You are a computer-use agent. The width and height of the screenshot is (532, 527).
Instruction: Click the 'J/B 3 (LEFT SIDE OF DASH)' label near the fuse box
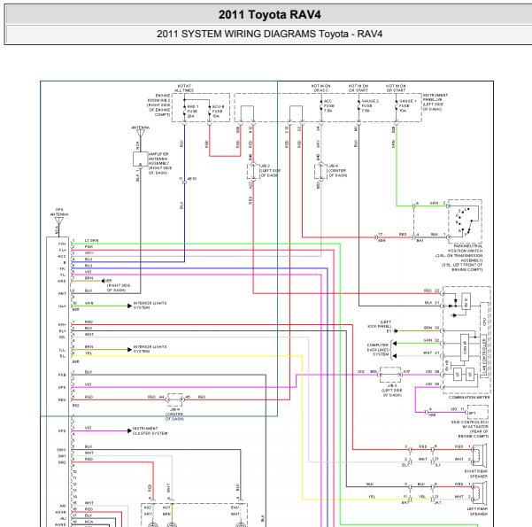click(x=270, y=170)
